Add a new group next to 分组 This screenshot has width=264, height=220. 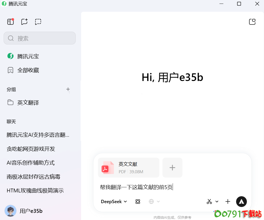tap(68, 89)
